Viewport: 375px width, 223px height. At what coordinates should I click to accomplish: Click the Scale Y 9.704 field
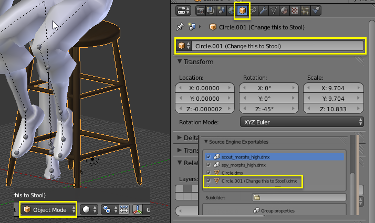tap(334, 99)
